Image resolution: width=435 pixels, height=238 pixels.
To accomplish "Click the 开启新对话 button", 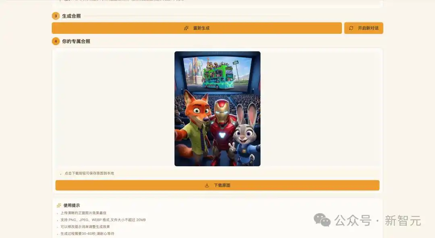I will (x=363, y=28).
